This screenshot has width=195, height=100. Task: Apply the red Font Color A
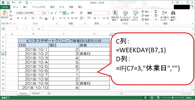[46, 18]
